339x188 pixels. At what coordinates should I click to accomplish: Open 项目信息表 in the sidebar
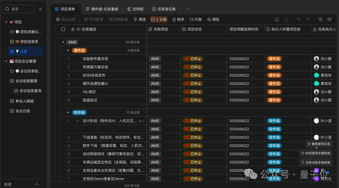point(25,42)
